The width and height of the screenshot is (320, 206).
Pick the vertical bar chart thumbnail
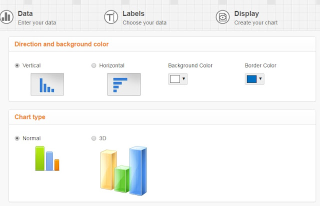pyautogui.click(x=47, y=84)
